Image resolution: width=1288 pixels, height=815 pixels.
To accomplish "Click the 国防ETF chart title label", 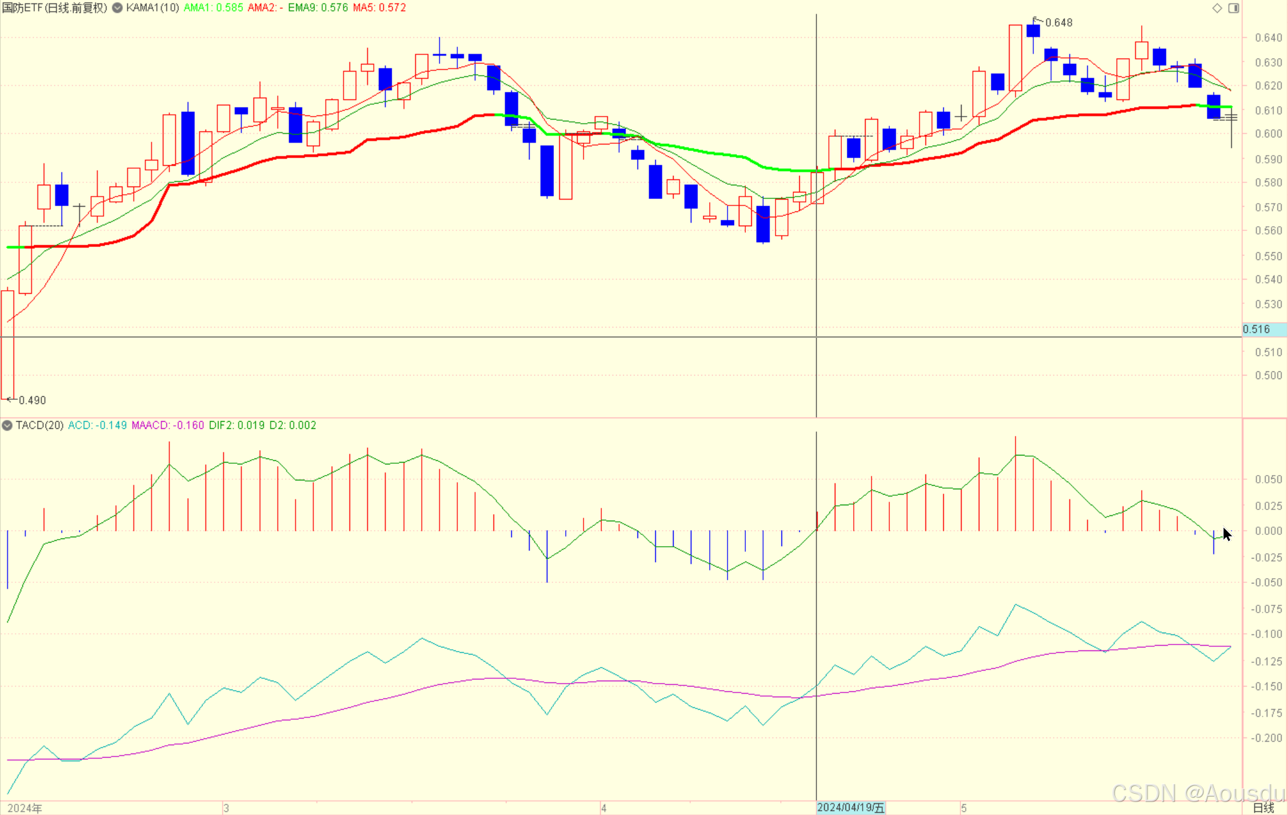I will pos(55,8).
